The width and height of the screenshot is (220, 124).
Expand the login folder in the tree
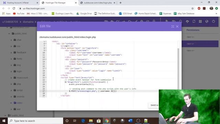point(11,72)
